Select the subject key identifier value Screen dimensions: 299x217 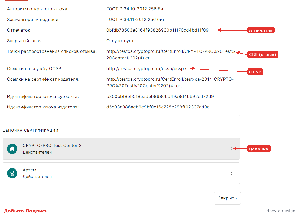click(x=160, y=97)
